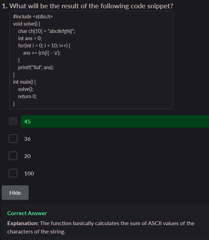Uncheck the checked box beside answer 45

tap(13, 121)
